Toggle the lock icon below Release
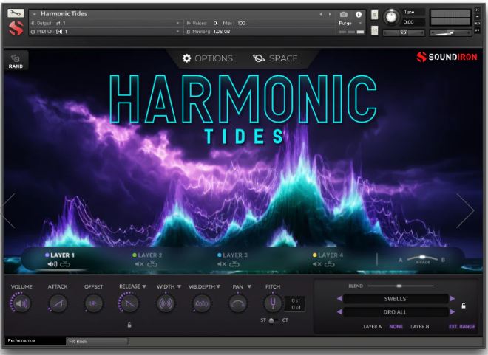The height and width of the screenshot is (355, 488). pyautogui.click(x=129, y=325)
